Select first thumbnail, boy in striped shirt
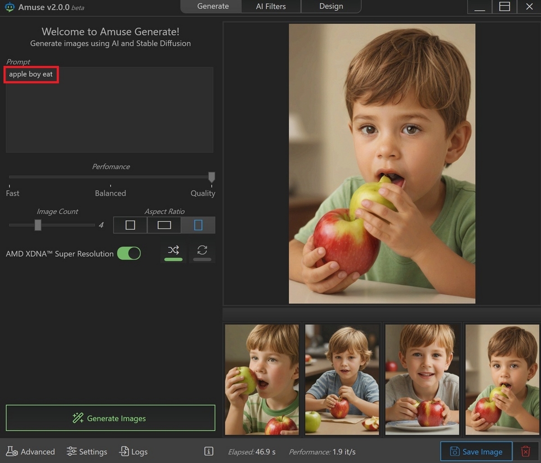541x463 pixels. [x=262, y=380]
